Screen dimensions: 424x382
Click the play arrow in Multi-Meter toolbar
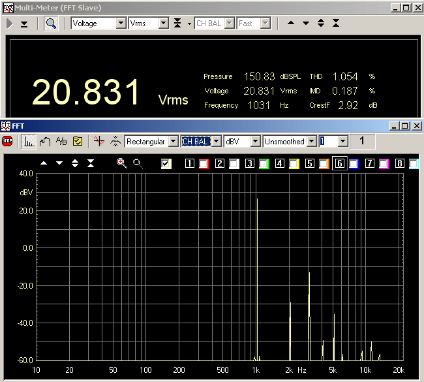[x=10, y=24]
